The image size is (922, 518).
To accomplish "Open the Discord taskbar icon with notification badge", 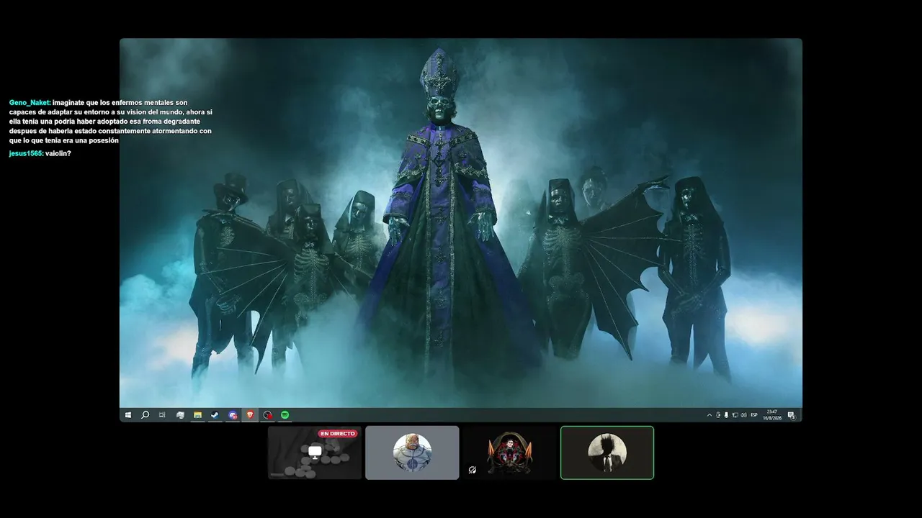I will coord(233,415).
